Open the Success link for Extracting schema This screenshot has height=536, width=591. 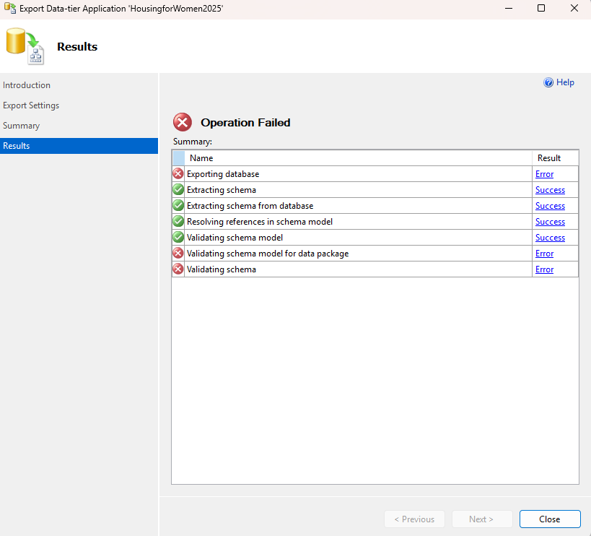click(550, 190)
